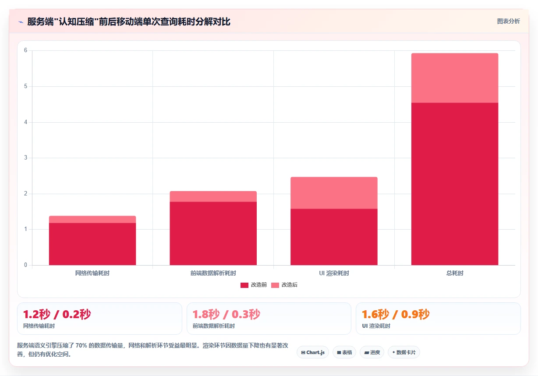This screenshot has height=376, width=538.
Task: Click the y-axis value 3
Action: (x=26, y=158)
